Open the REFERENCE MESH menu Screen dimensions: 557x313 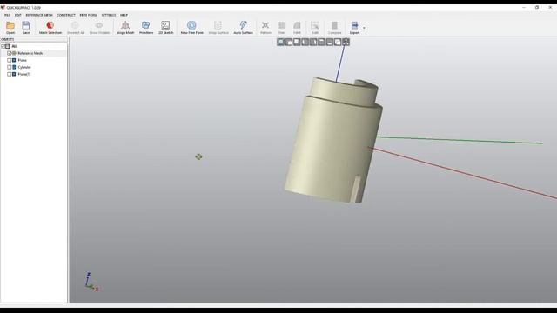click(39, 16)
